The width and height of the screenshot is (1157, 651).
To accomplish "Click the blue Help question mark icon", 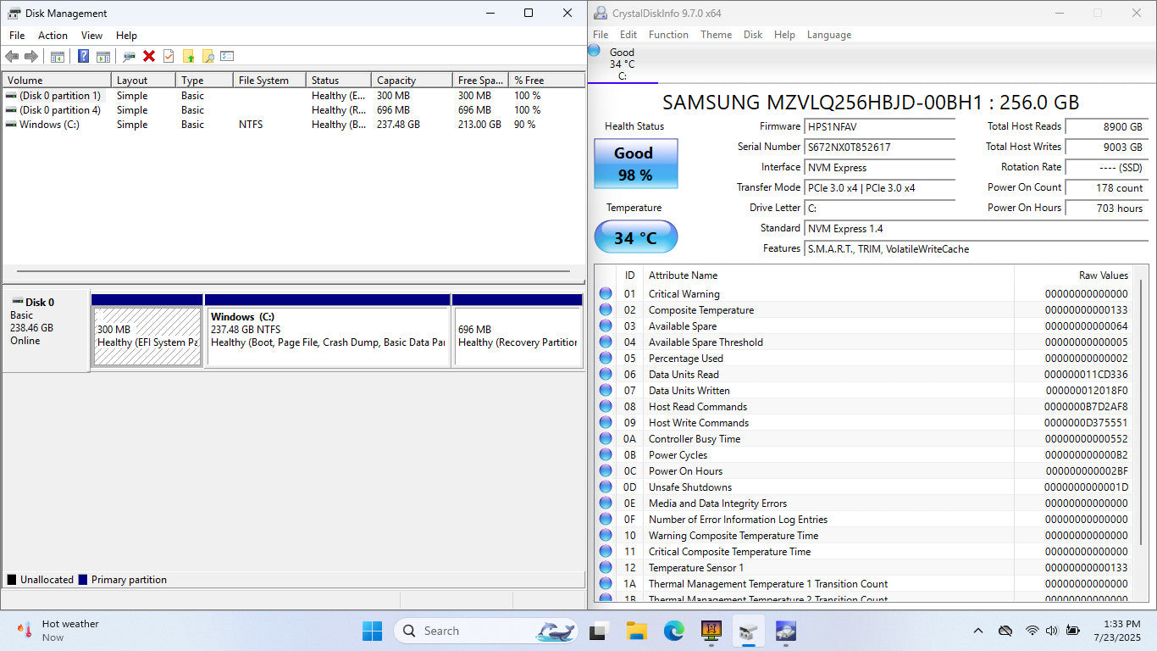I will [x=83, y=56].
